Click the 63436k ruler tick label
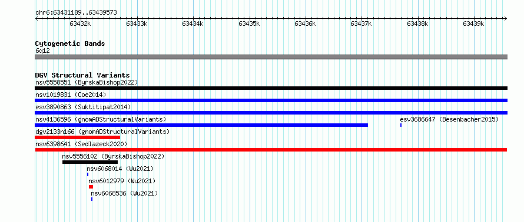 coord(305,23)
